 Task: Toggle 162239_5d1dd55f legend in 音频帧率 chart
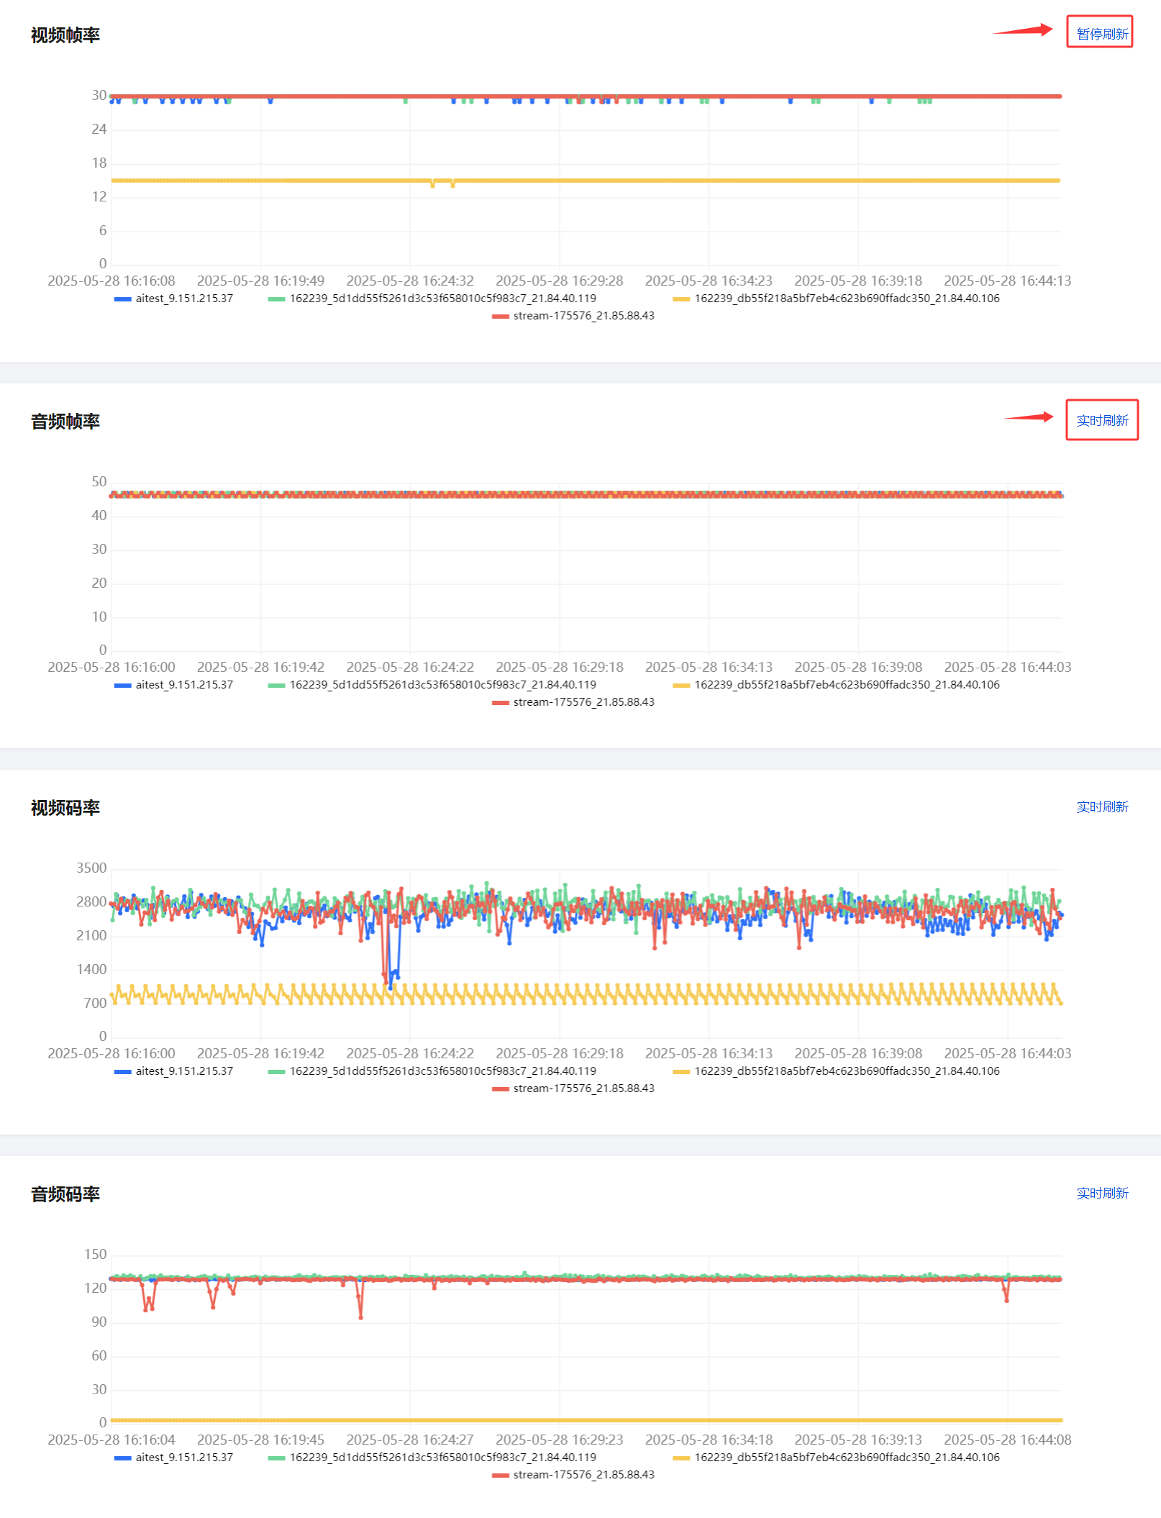tap(432, 685)
